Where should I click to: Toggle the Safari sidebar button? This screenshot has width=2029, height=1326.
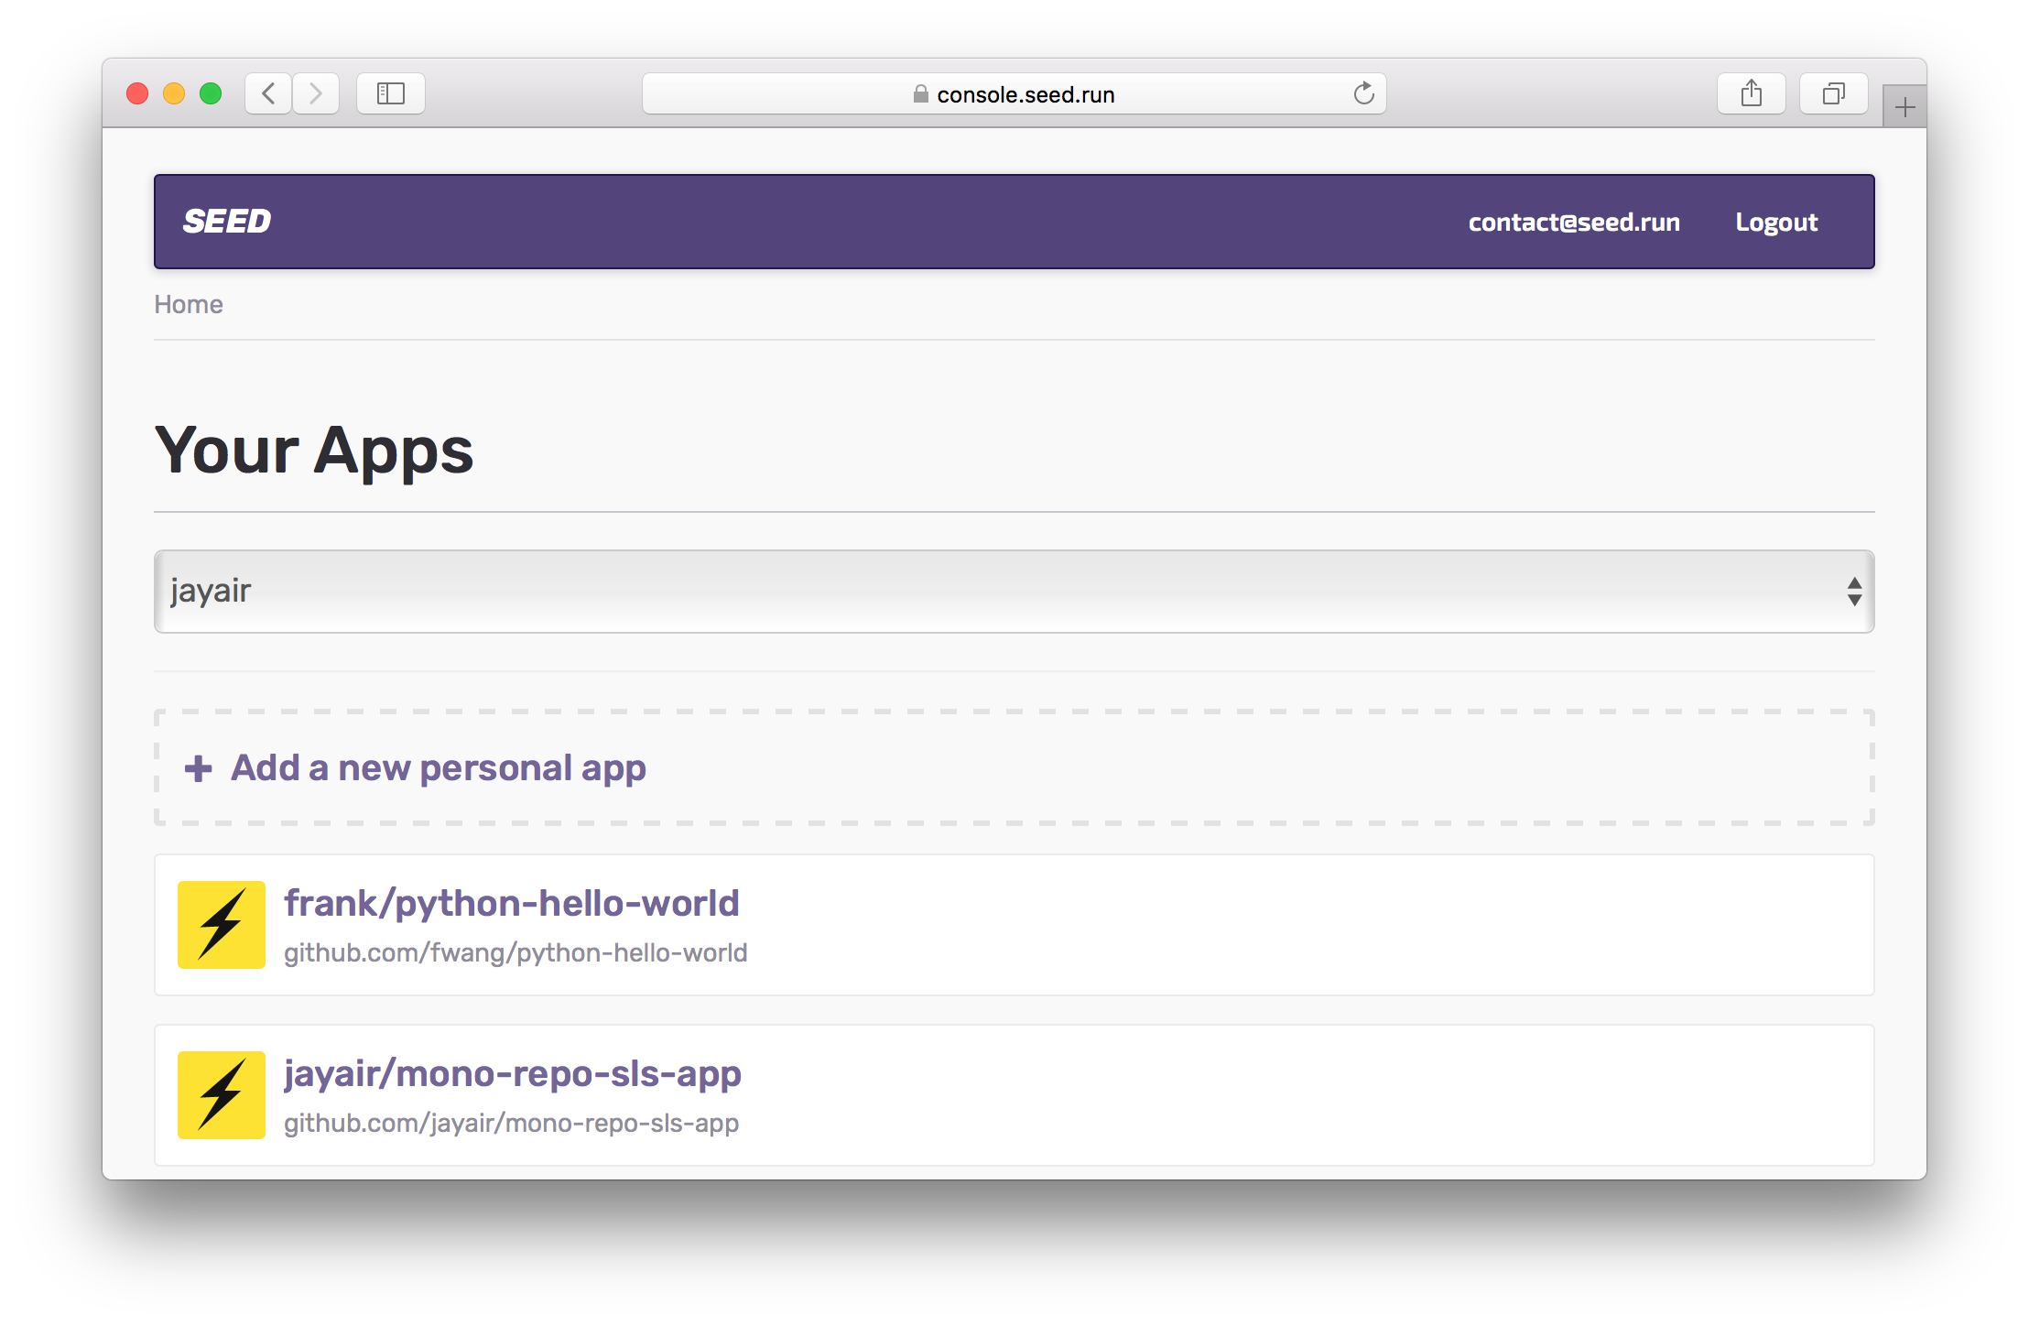391,93
